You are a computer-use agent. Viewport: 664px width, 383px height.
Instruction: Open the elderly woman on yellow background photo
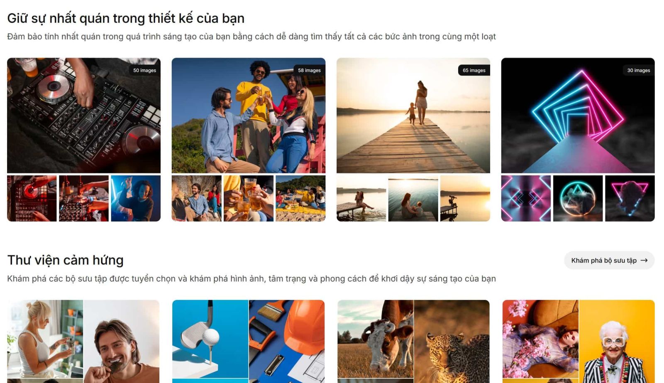[617, 342]
